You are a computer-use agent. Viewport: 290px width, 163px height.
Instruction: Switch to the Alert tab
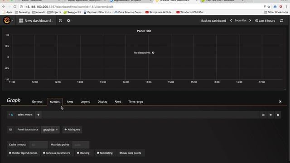(118, 101)
